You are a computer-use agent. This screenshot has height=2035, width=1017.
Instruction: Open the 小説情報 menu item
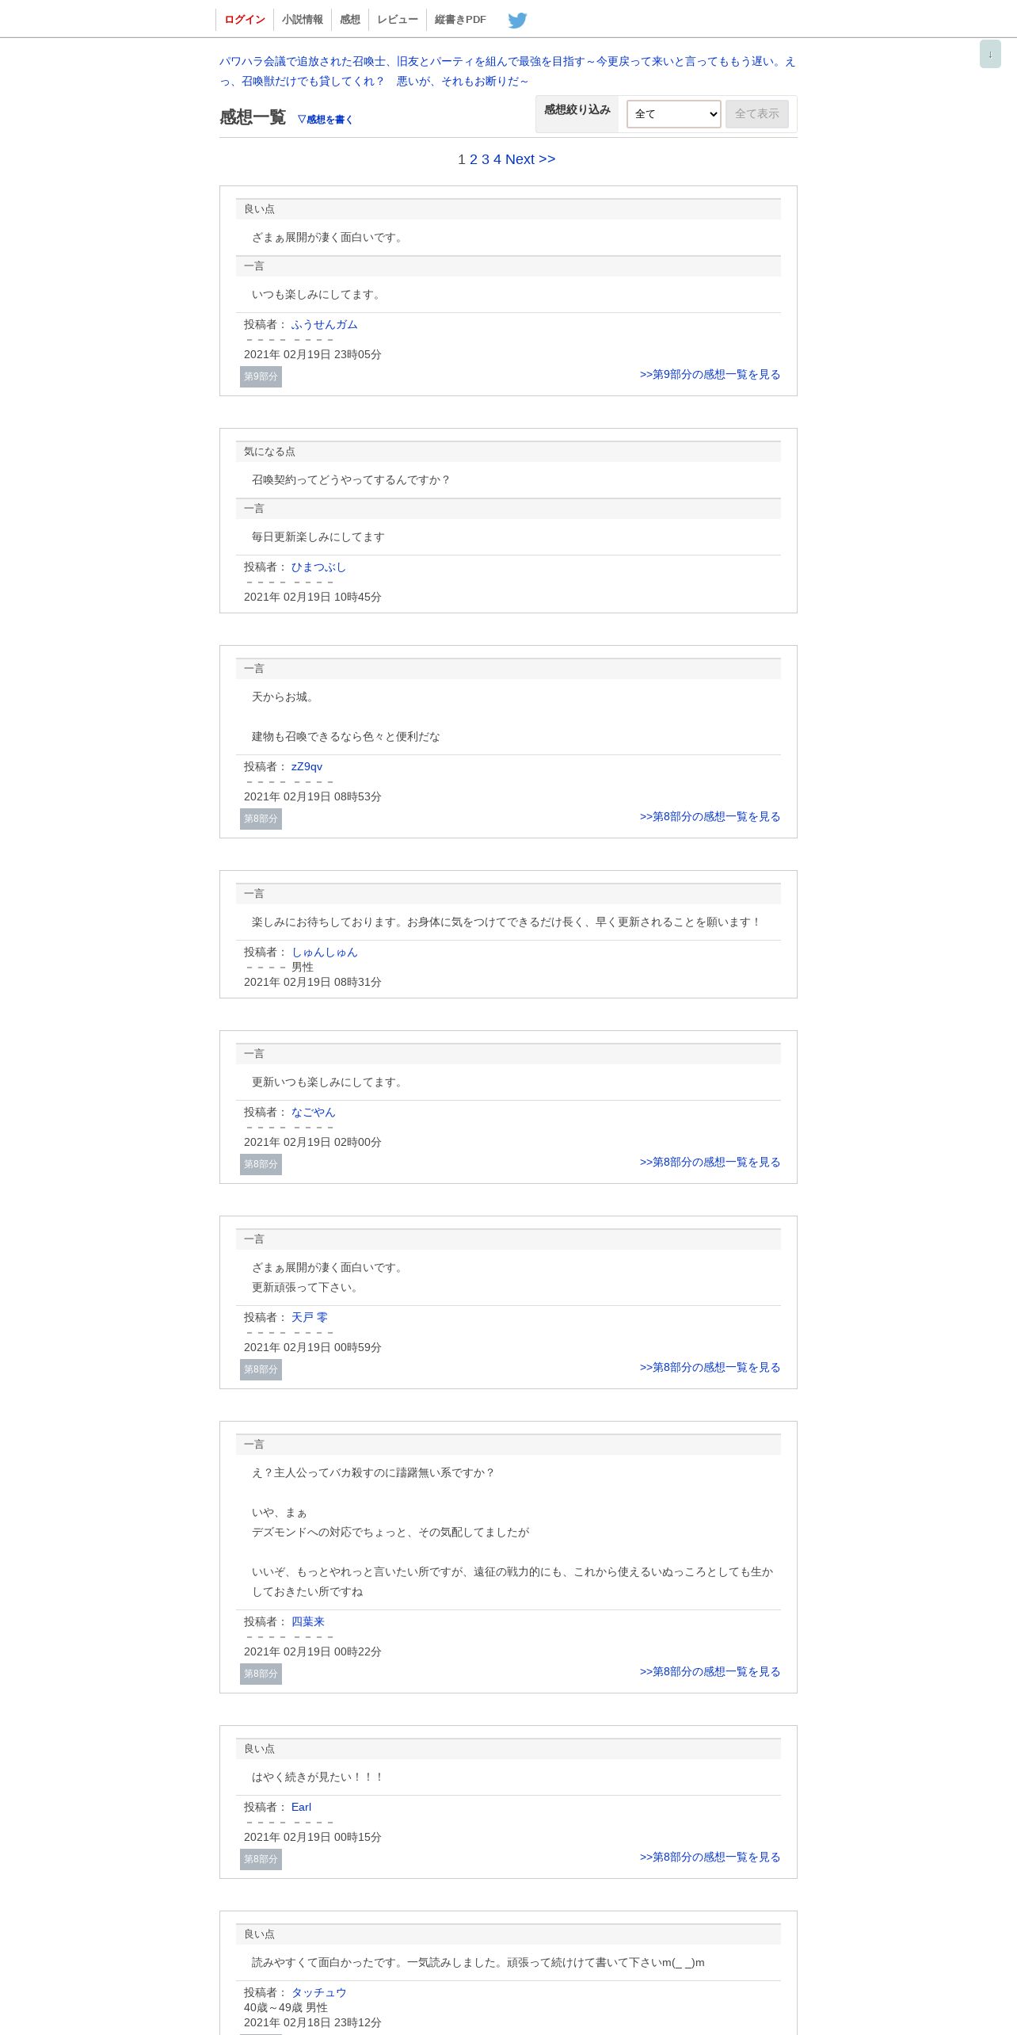point(303,20)
